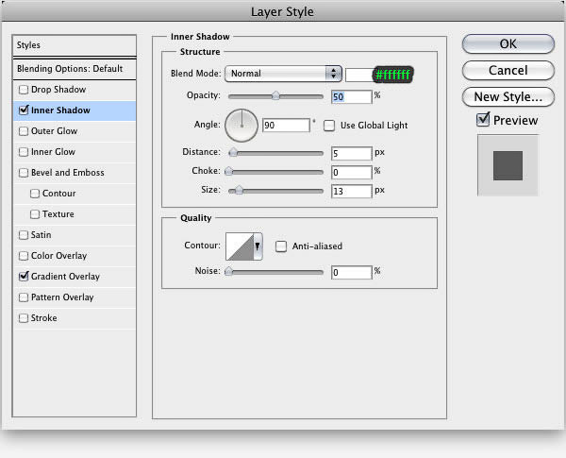
Task: Click the Distance slider handle
Action: point(233,152)
